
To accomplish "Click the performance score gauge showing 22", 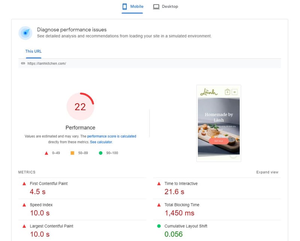I will pos(80,107).
